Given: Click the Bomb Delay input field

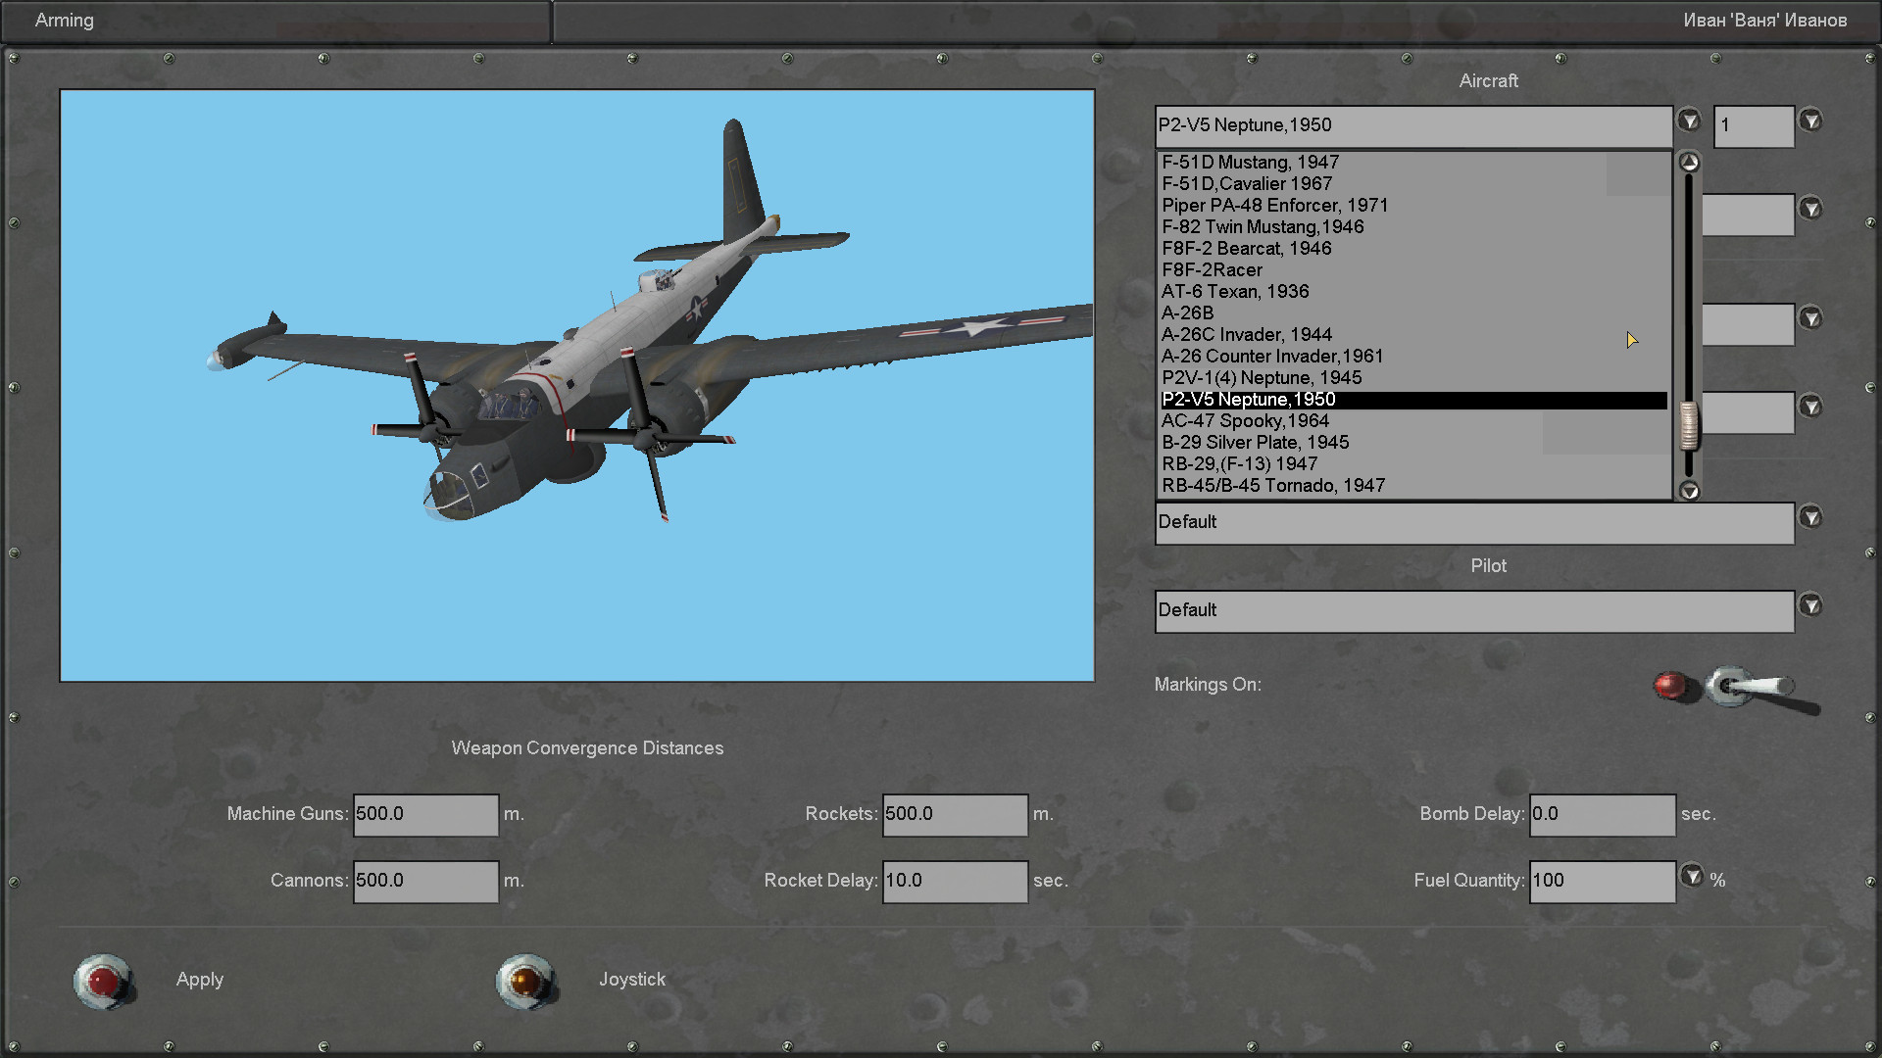Looking at the screenshot, I should (x=1602, y=814).
